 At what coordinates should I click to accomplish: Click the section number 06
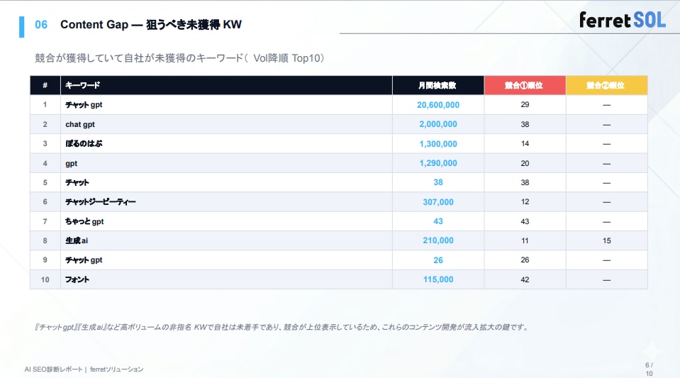click(41, 26)
